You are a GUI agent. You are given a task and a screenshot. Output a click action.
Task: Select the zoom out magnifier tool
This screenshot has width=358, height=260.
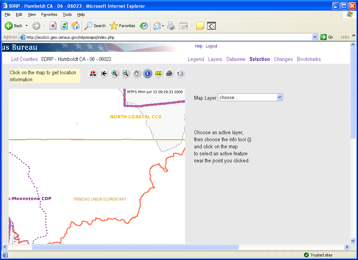(x=125, y=74)
